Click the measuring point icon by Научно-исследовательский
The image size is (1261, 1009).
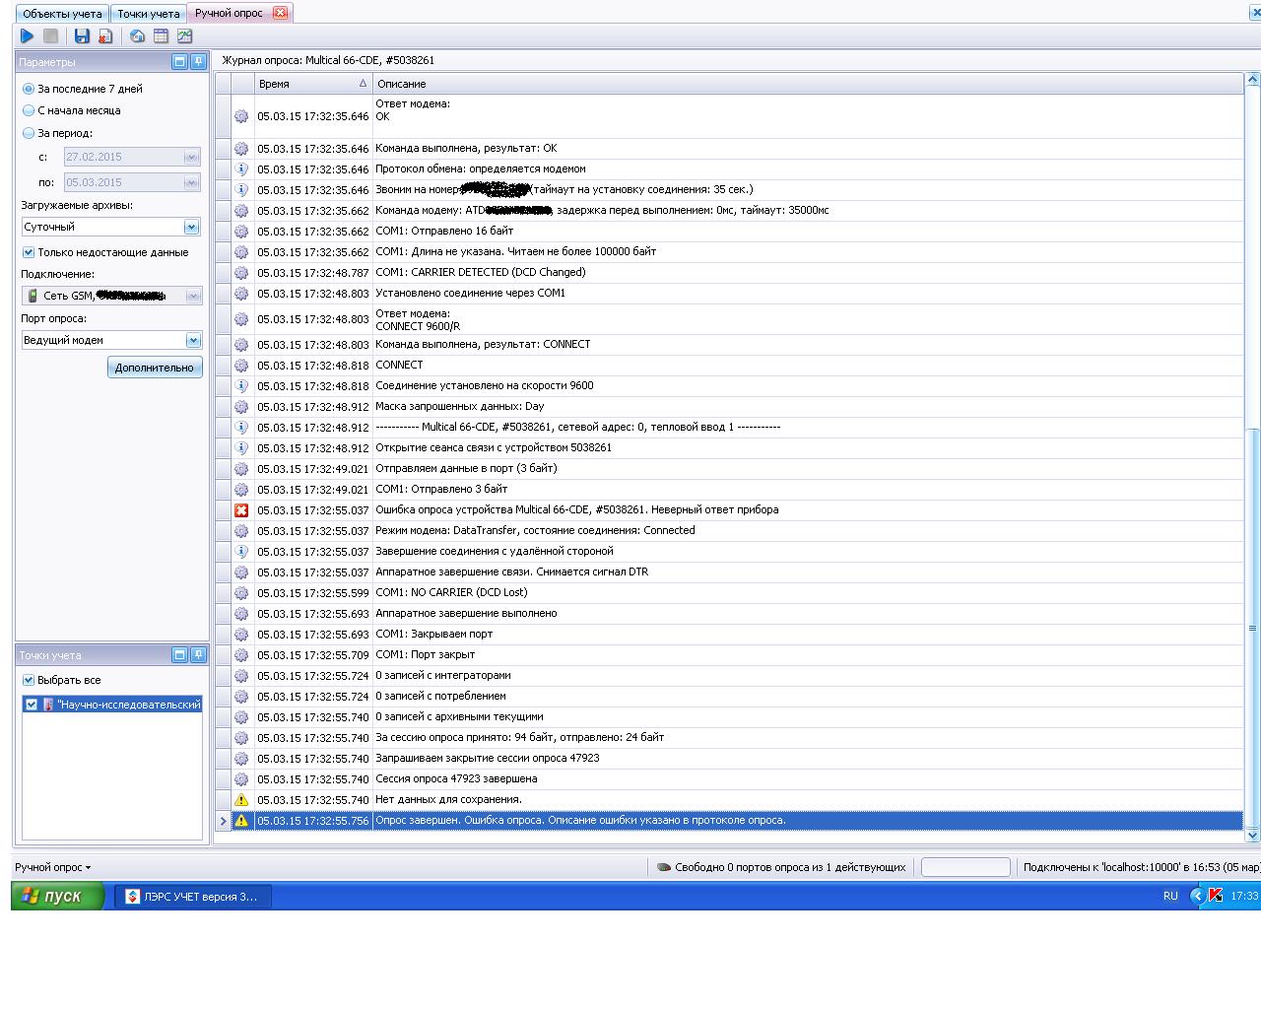(48, 705)
